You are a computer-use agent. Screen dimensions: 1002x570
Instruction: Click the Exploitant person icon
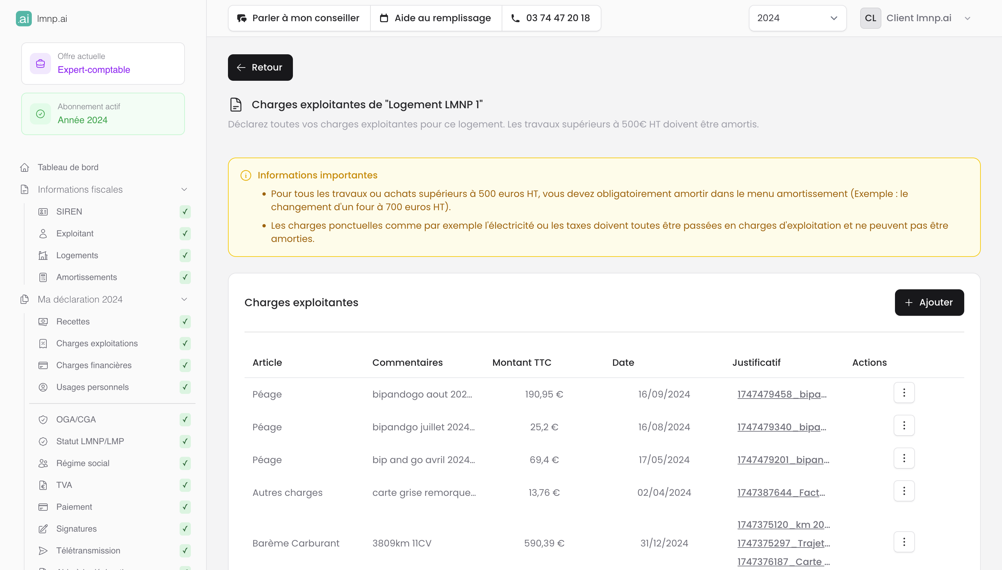(x=43, y=233)
